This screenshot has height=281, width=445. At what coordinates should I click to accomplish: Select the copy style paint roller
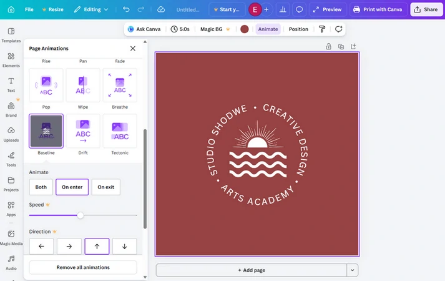322,29
